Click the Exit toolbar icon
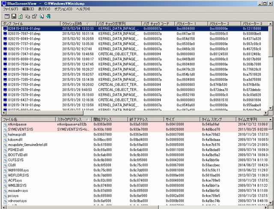274x209 pixels. click(48, 16)
